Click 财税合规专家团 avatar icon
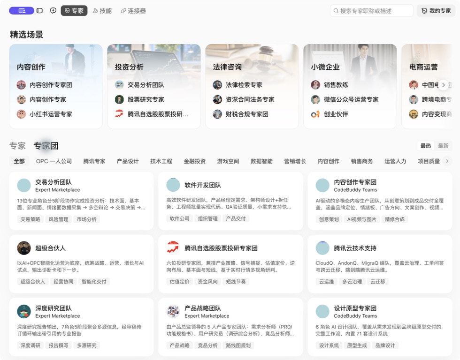 (217, 114)
